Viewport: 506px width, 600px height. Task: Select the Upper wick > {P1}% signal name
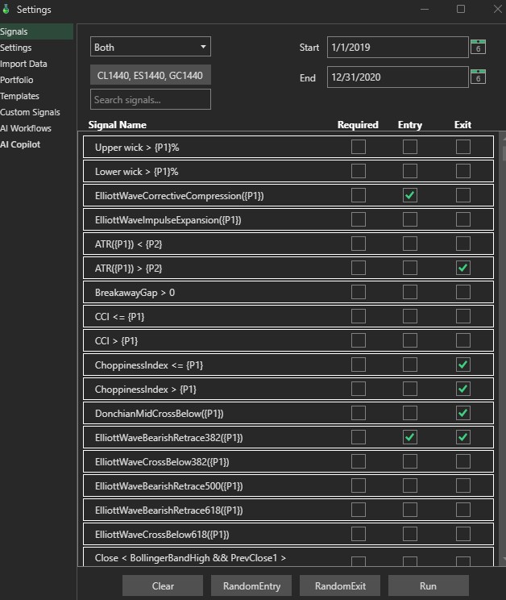(137, 148)
